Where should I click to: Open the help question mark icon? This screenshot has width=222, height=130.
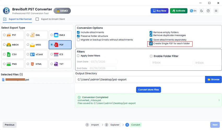point(208,11)
